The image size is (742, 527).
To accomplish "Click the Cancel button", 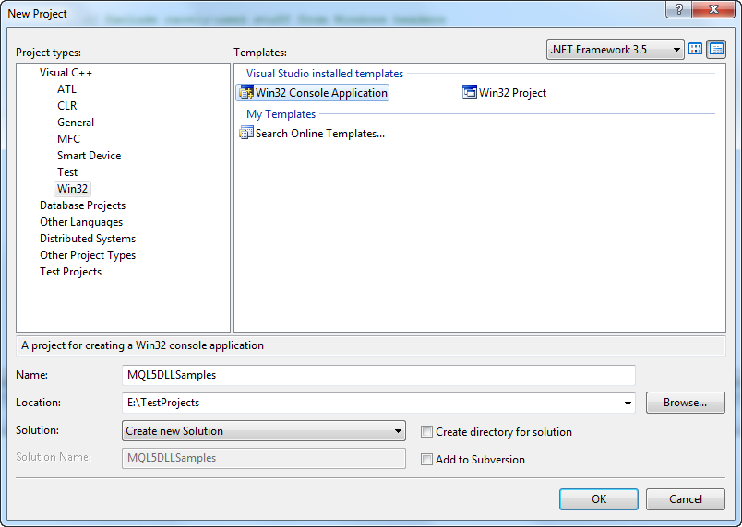I will coord(685,499).
